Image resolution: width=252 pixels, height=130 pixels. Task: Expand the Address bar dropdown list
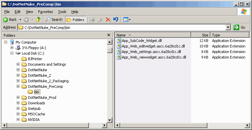click(228, 27)
